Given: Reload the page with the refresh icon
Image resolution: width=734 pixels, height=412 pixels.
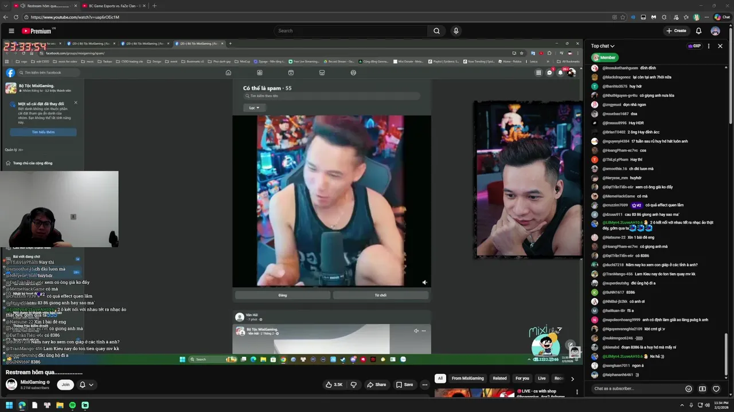Looking at the screenshot, I should coord(16,17).
